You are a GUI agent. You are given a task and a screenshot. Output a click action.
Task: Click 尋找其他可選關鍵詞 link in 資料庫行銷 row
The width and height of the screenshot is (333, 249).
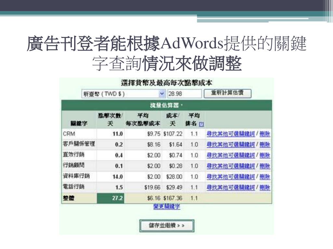(231, 177)
